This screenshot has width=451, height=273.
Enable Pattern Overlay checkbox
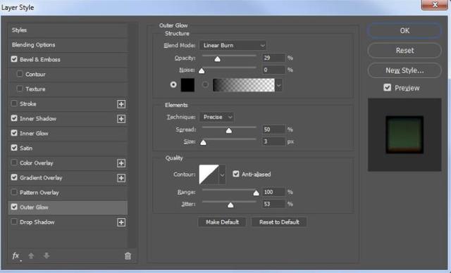(x=14, y=192)
